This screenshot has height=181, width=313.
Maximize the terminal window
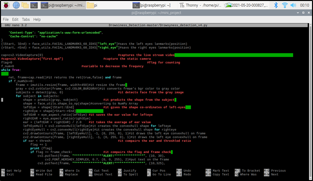click(303, 13)
